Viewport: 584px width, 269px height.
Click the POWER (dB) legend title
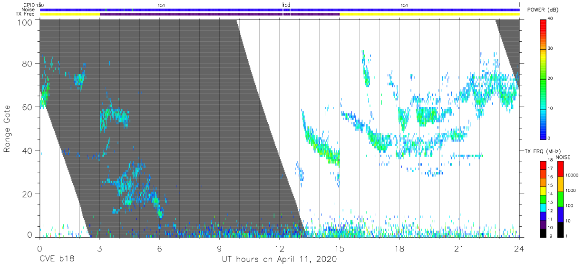click(544, 9)
